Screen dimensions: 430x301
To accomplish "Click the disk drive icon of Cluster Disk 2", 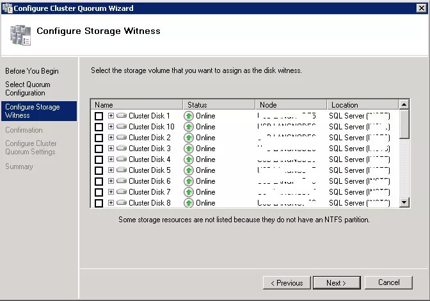I will pyautogui.click(x=122, y=137).
